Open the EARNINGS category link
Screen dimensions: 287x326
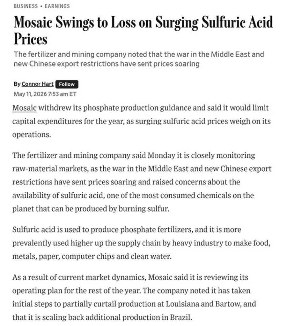coord(57,6)
